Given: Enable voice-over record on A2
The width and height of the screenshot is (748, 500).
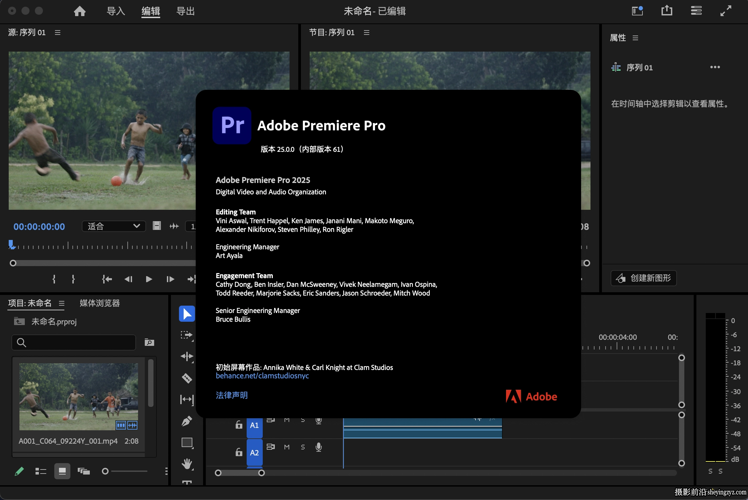Looking at the screenshot, I should (319, 447).
